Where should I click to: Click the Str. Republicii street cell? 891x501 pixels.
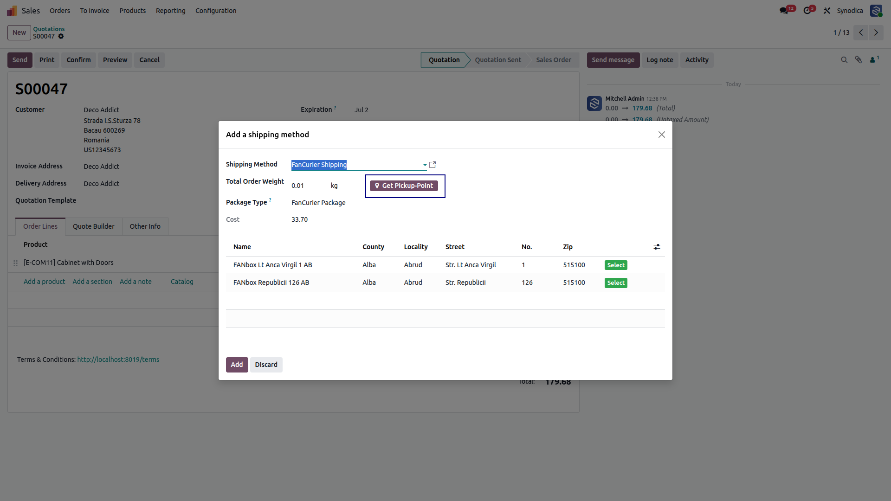click(465, 283)
